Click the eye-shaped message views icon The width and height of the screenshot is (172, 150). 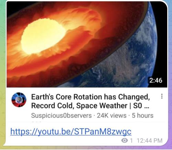[x=125, y=140]
